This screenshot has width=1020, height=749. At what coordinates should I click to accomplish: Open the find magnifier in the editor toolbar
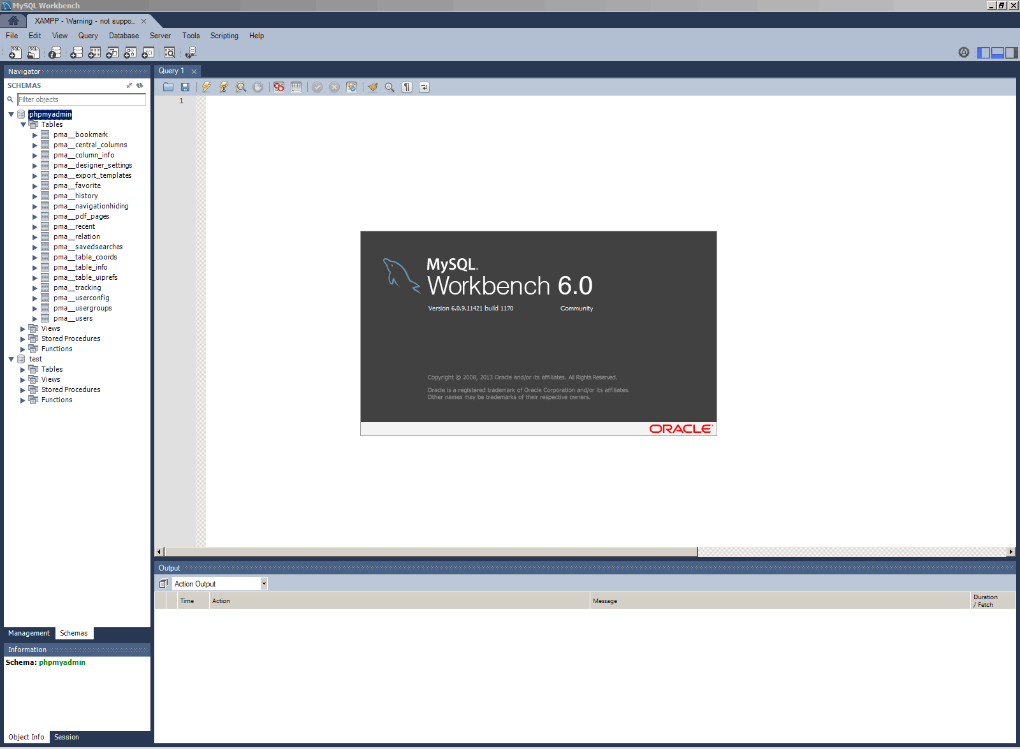tap(390, 87)
